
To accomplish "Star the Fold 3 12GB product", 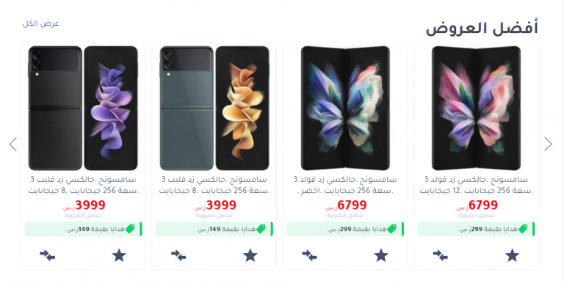I will pyautogui.click(x=512, y=255).
